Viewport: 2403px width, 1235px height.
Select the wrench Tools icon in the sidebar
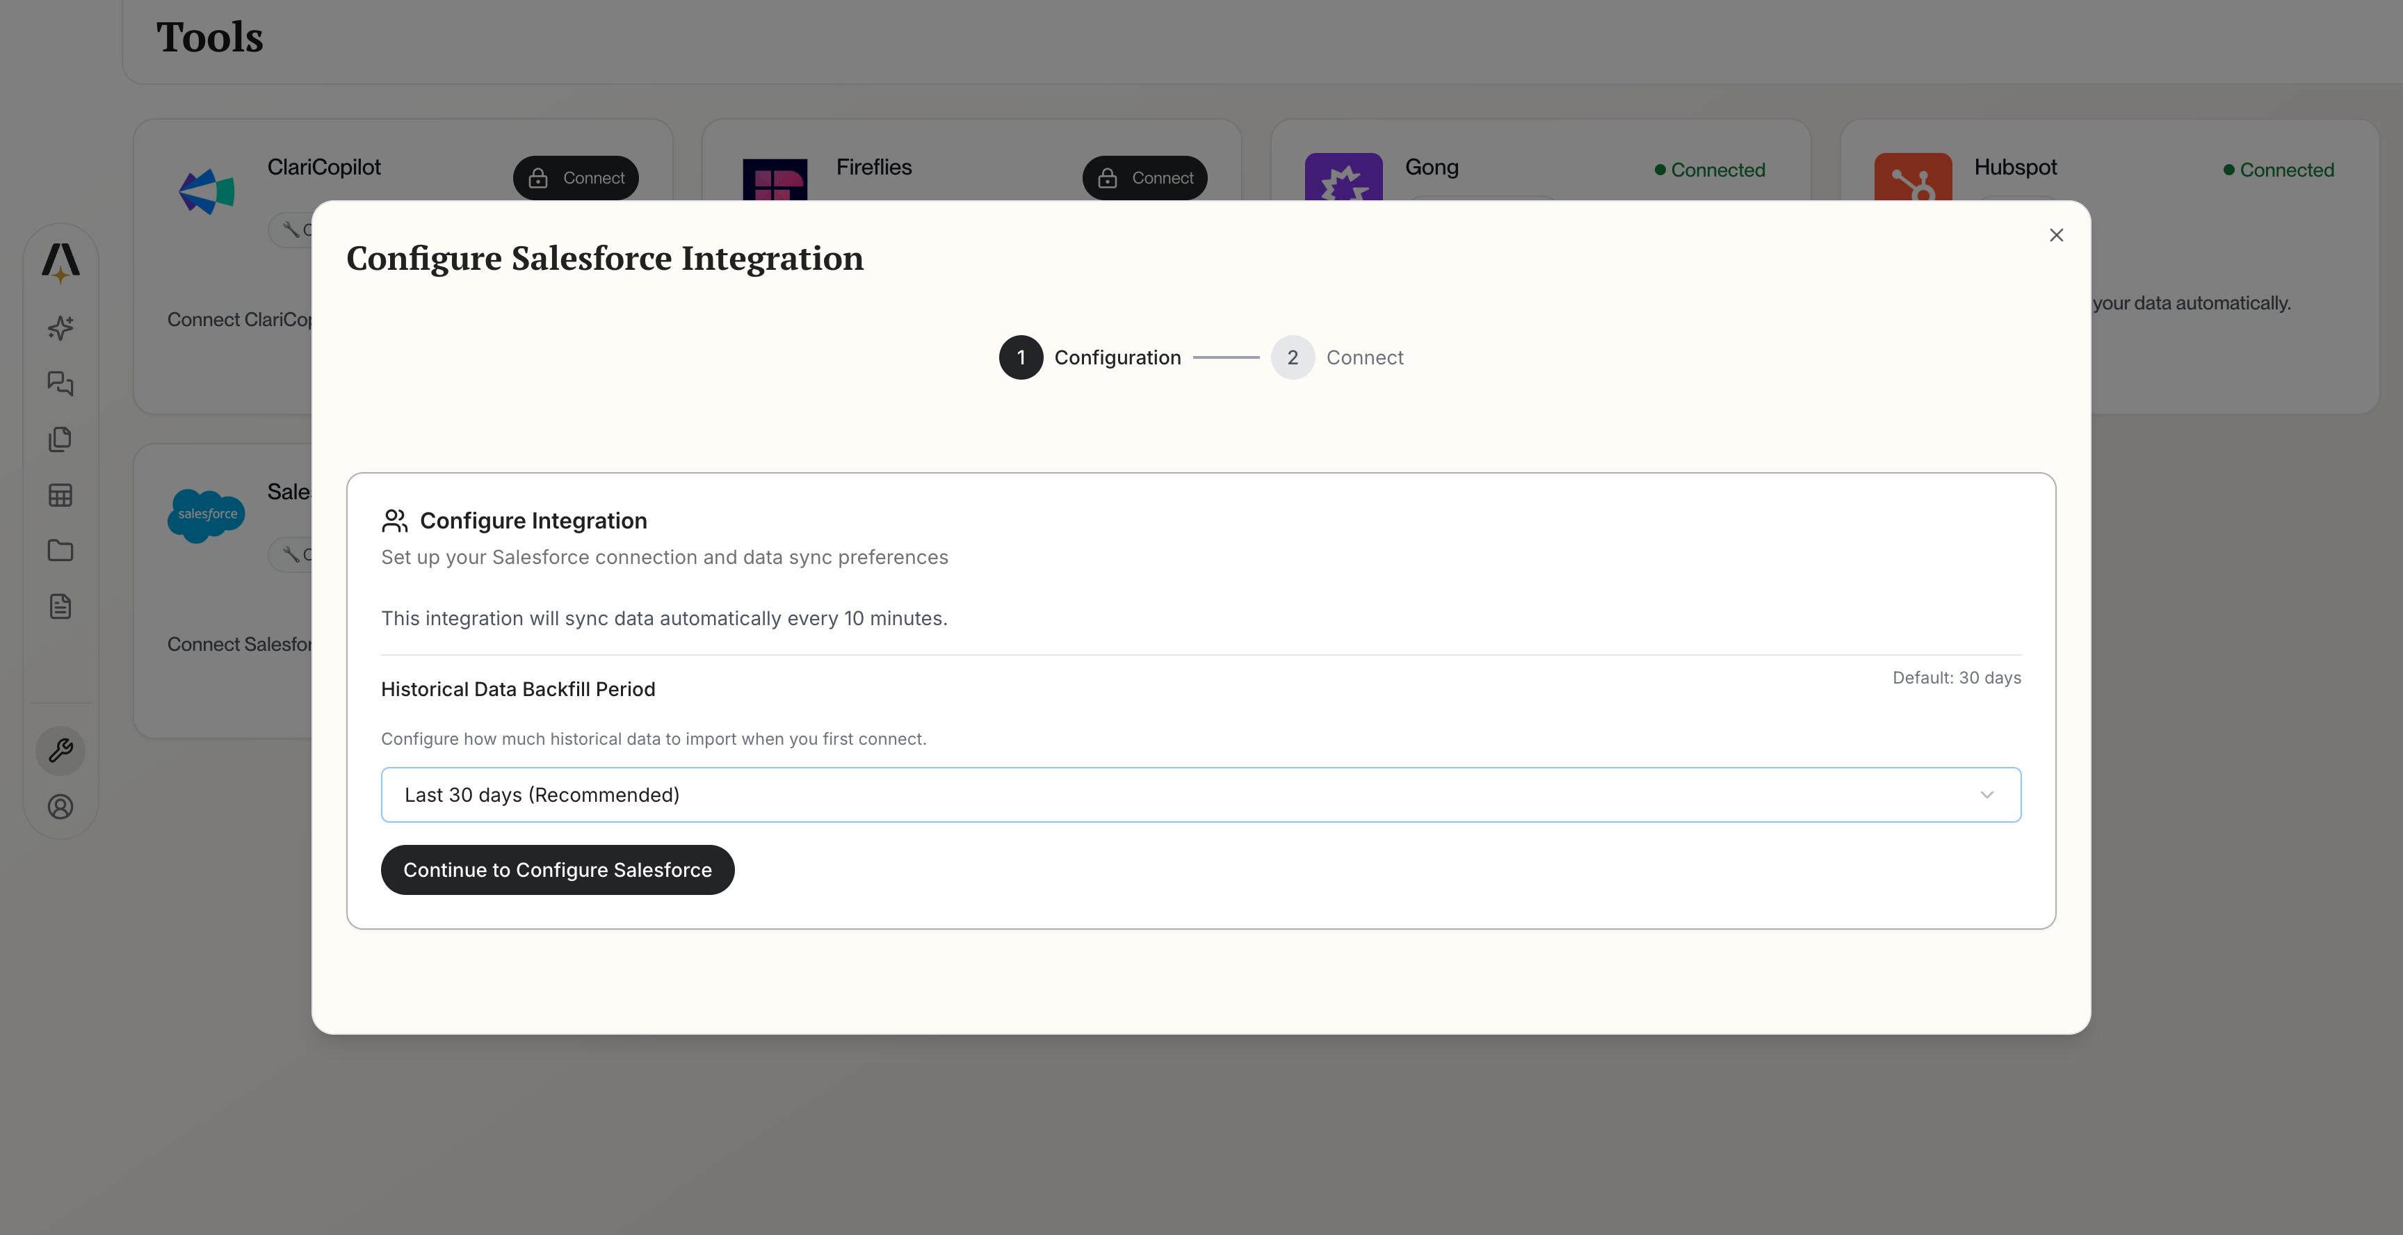click(60, 750)
